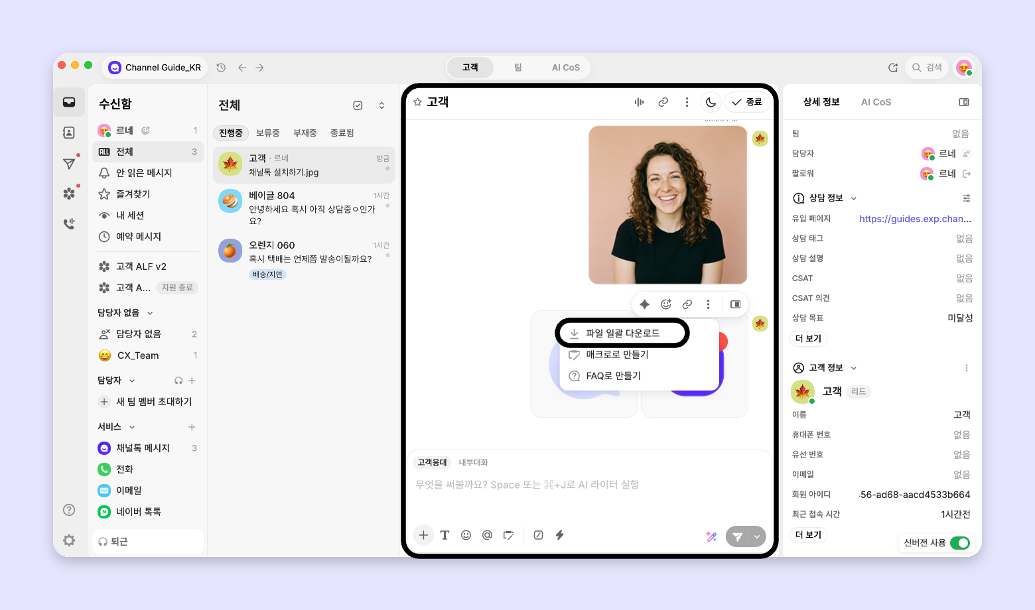Viewport: 1035px width, 610px height.
Task: Toggle select-all checkbox in 전체 list header
Action: click(x=358, y=105)
